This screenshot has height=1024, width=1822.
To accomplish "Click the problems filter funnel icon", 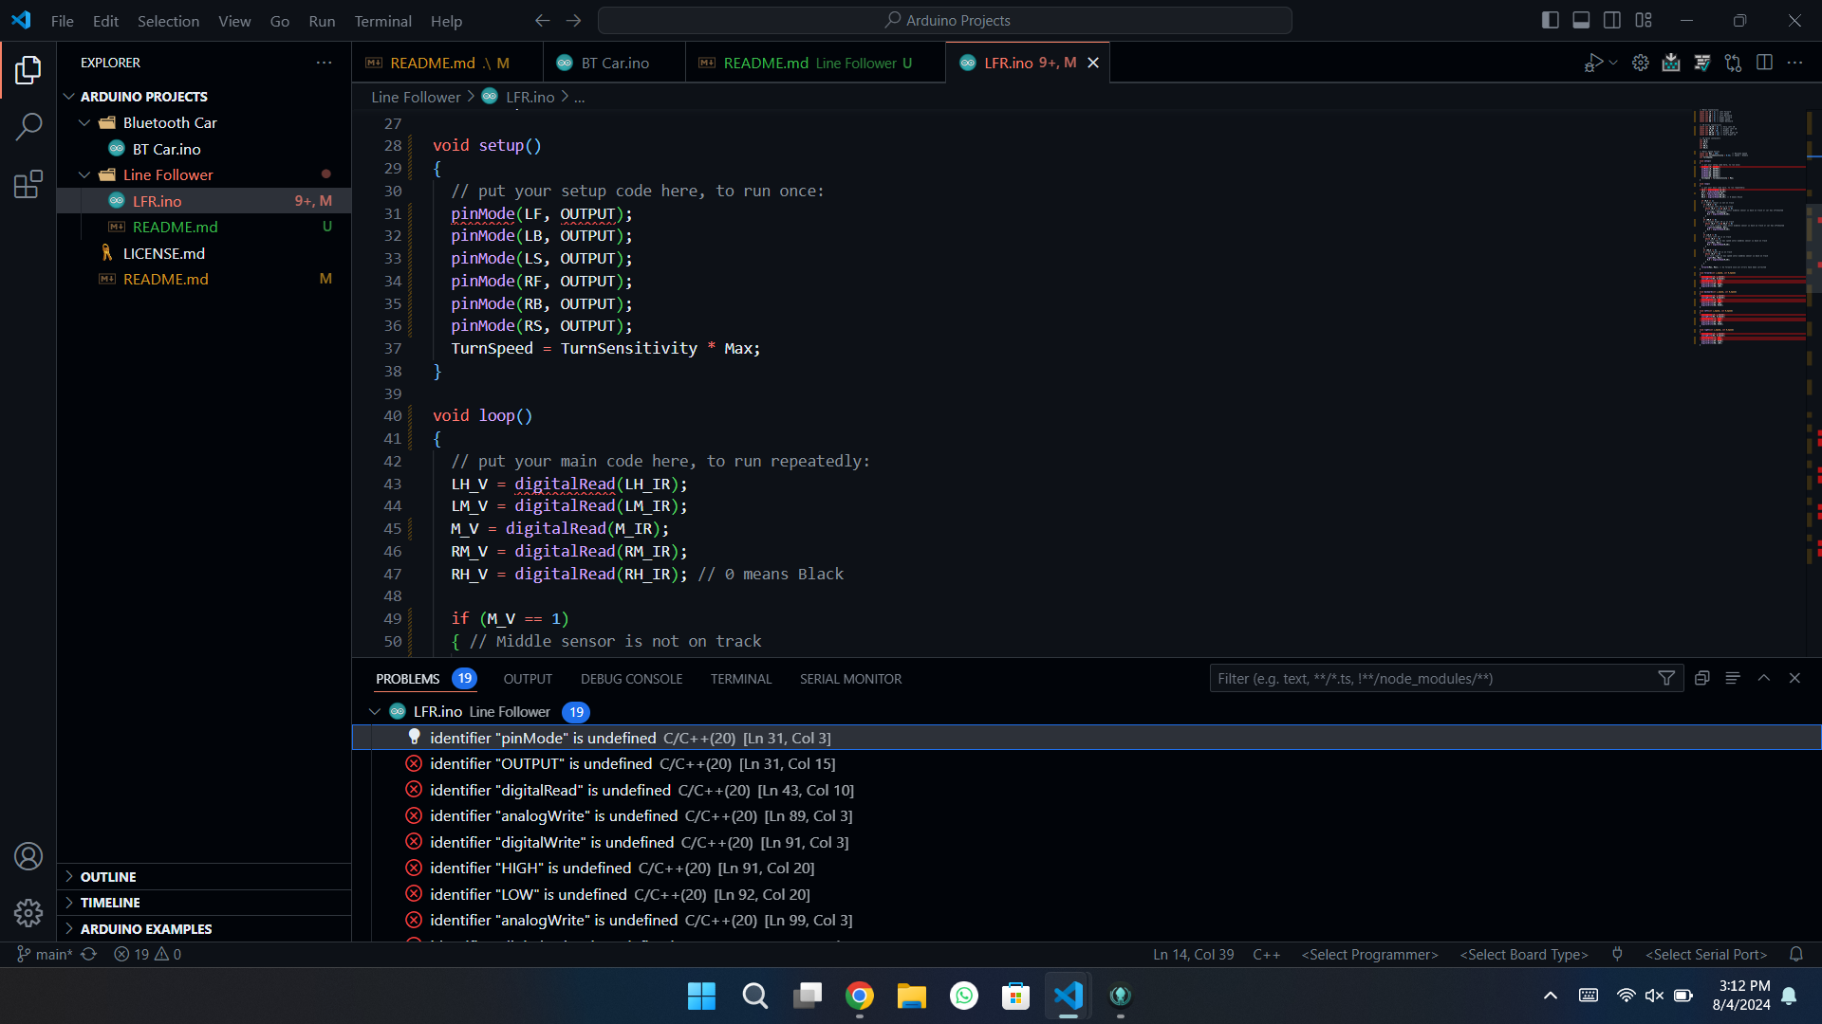I will (1665, 678).
